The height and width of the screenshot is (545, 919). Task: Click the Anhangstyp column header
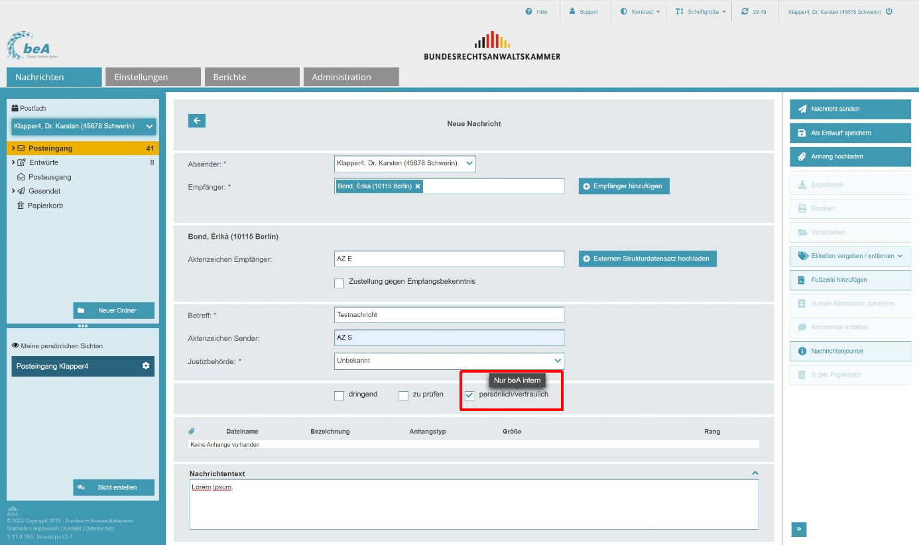[x=428, y=432]
